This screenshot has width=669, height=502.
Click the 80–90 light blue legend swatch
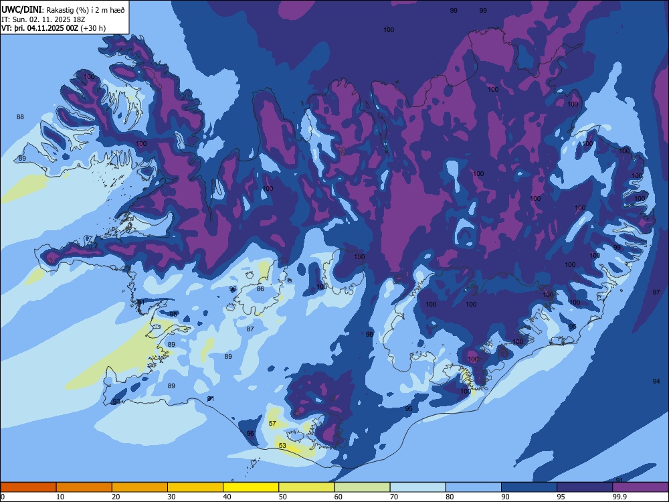[x=474, y=487]
